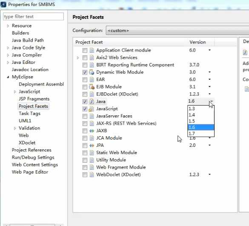This screenshot has width=249, height=226.
Task: Check the EAR facet checkbox
Action: pos(85,80)
